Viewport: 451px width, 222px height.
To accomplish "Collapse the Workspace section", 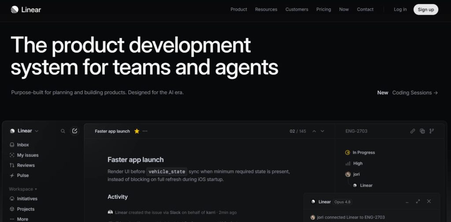I will point(23,189).
